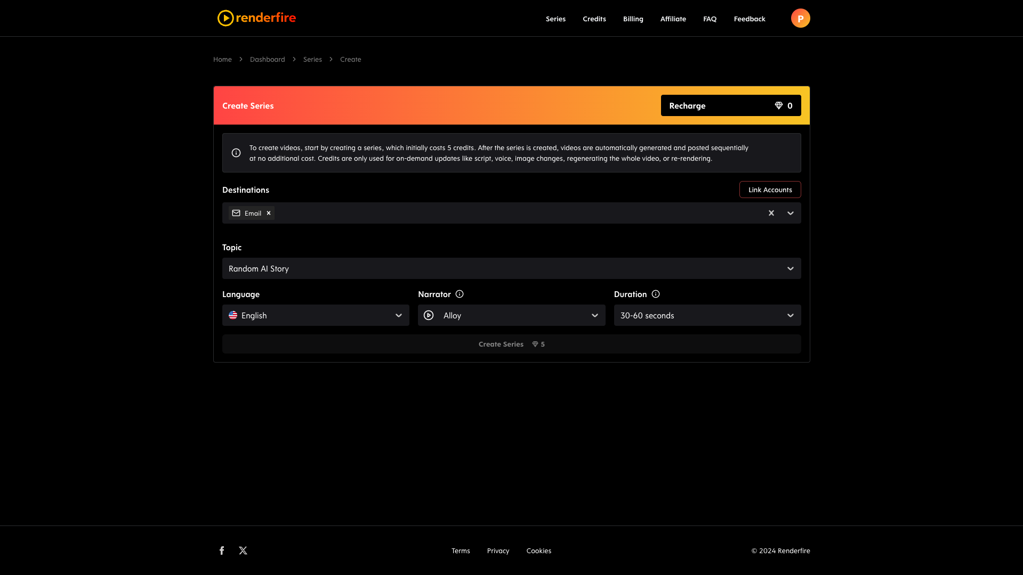Expand the Destinations dropdown

[790, 213]
